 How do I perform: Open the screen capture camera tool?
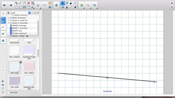(45, 5)
